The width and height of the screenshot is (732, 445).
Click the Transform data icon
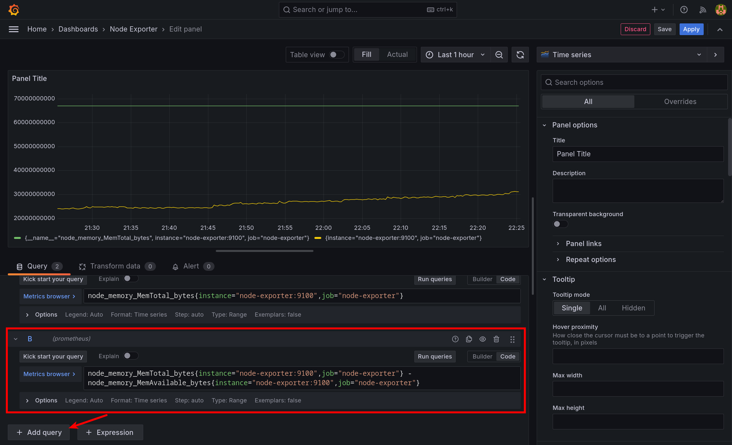82,267
